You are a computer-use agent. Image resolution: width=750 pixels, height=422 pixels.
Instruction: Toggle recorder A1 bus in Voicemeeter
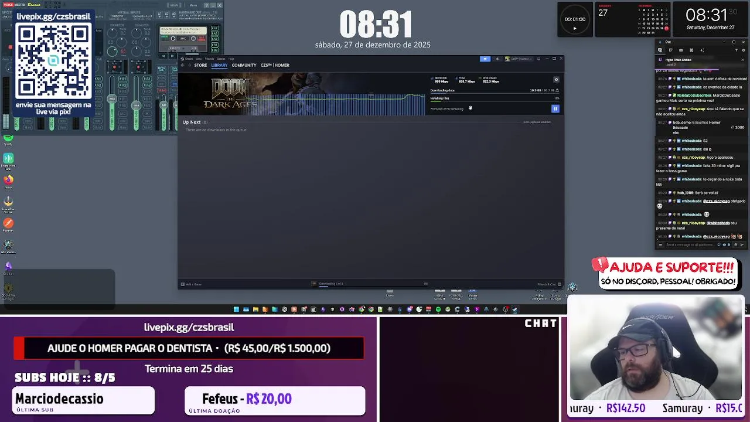(215, 28)
